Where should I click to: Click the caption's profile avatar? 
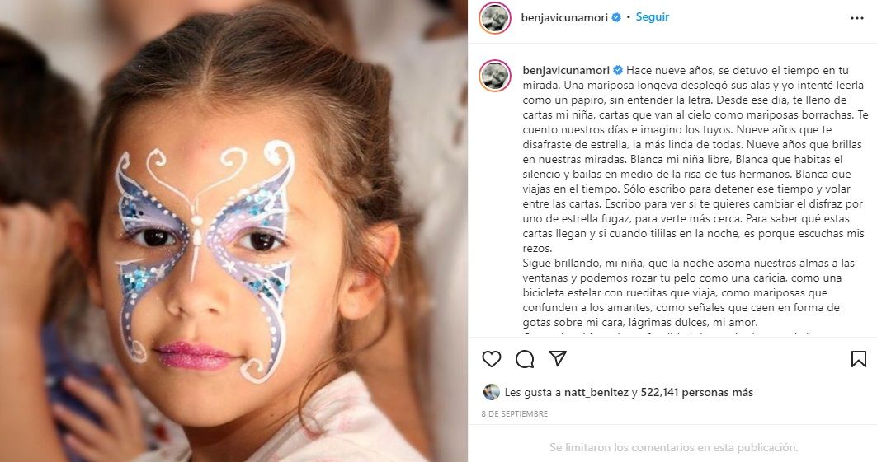(495, 75)
